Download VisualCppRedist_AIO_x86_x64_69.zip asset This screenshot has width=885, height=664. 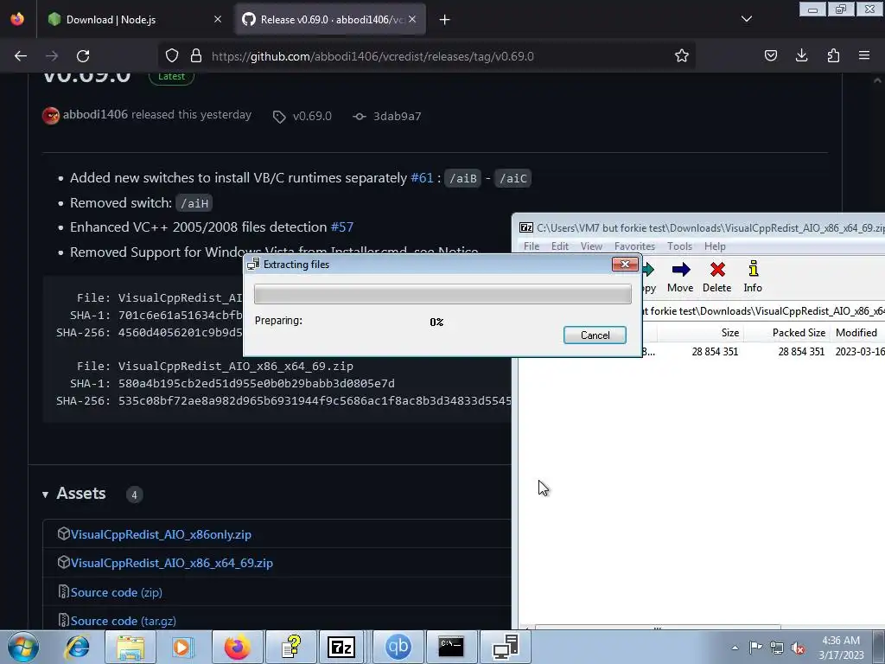(x=172, y=563)
